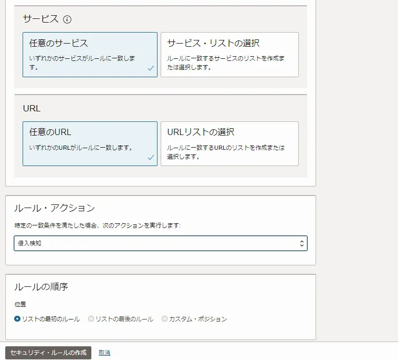Select the 任意のサービス option card
Screen dimensions: 398x361
(90, 55)
